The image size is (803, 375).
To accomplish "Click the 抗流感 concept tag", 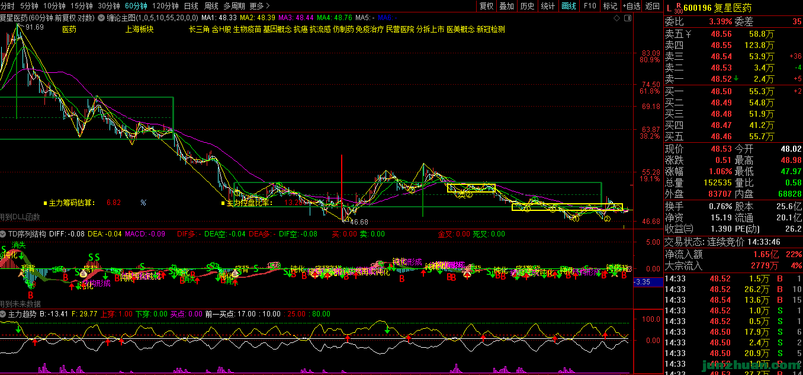I will tap(320, 29).
